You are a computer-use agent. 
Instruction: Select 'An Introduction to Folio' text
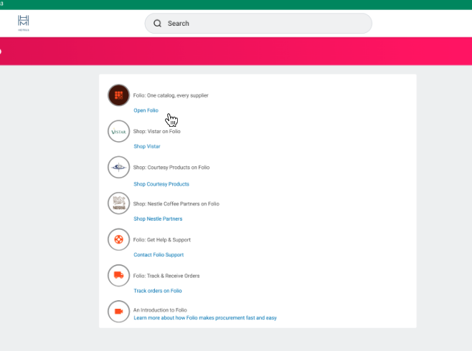point(160,310)
